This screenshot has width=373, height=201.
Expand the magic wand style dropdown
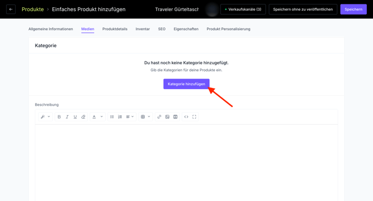pyautogui.click(x=49, y=117)
